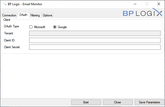Screen dimensions: 165x107
Task: Select the Microsoft OAuth type radio button
Action: [x=31, y=27]
